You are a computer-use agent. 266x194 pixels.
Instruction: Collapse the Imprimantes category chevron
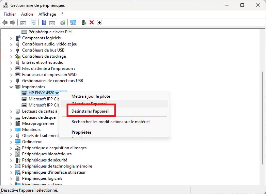[11, 87]
